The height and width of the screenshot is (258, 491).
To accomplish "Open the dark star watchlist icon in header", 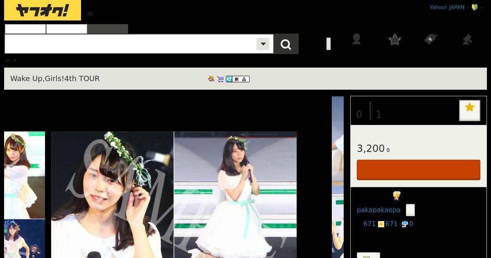I will click(395, 39).
